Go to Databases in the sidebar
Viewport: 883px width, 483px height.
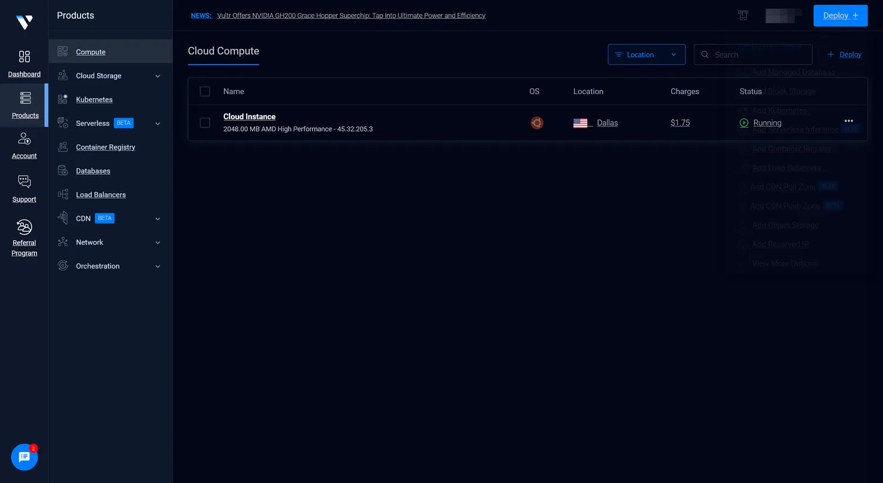coord(93,171)
